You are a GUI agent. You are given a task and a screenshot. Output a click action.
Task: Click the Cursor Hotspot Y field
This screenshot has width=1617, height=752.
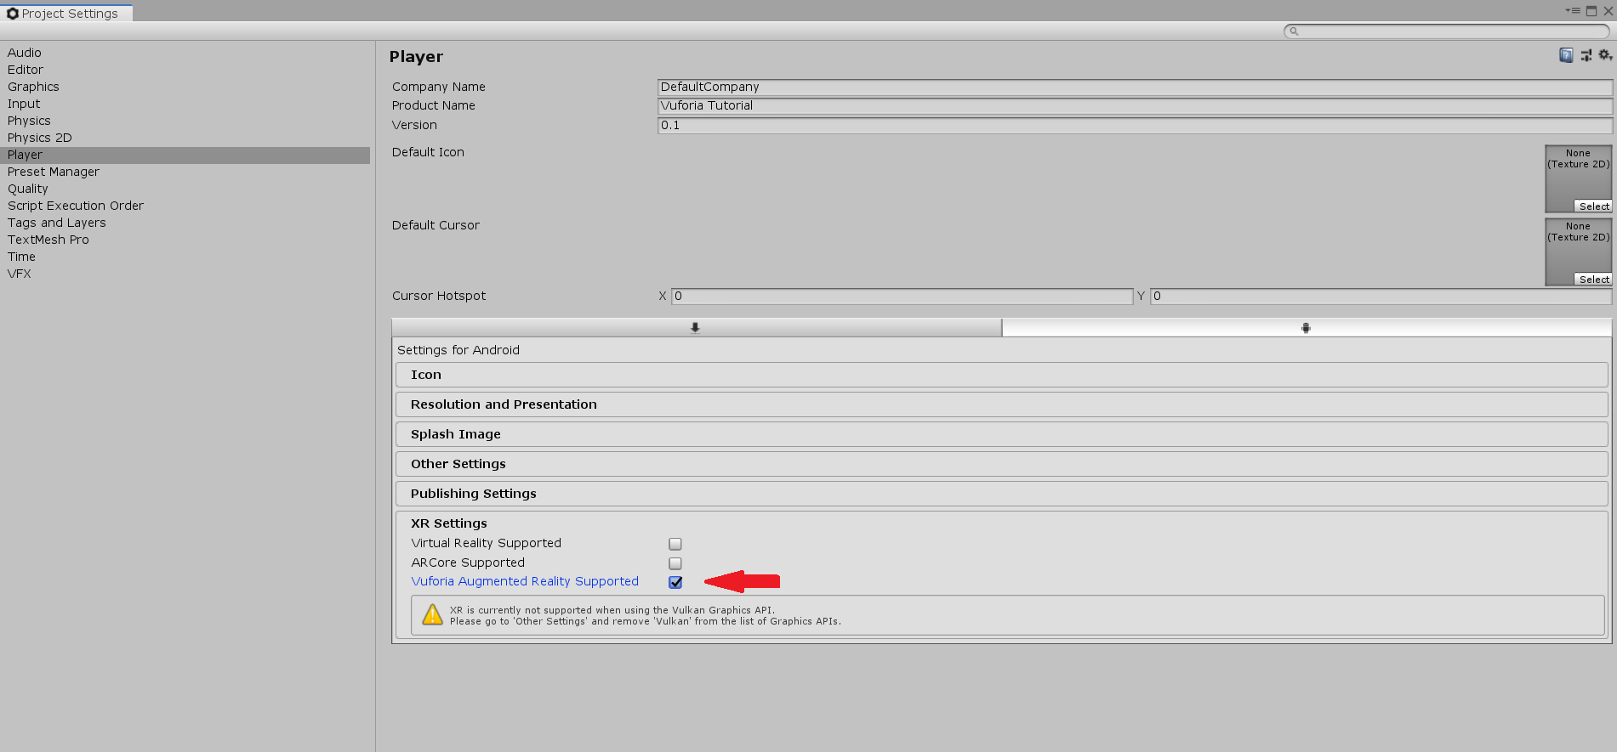pos(1381,297)
